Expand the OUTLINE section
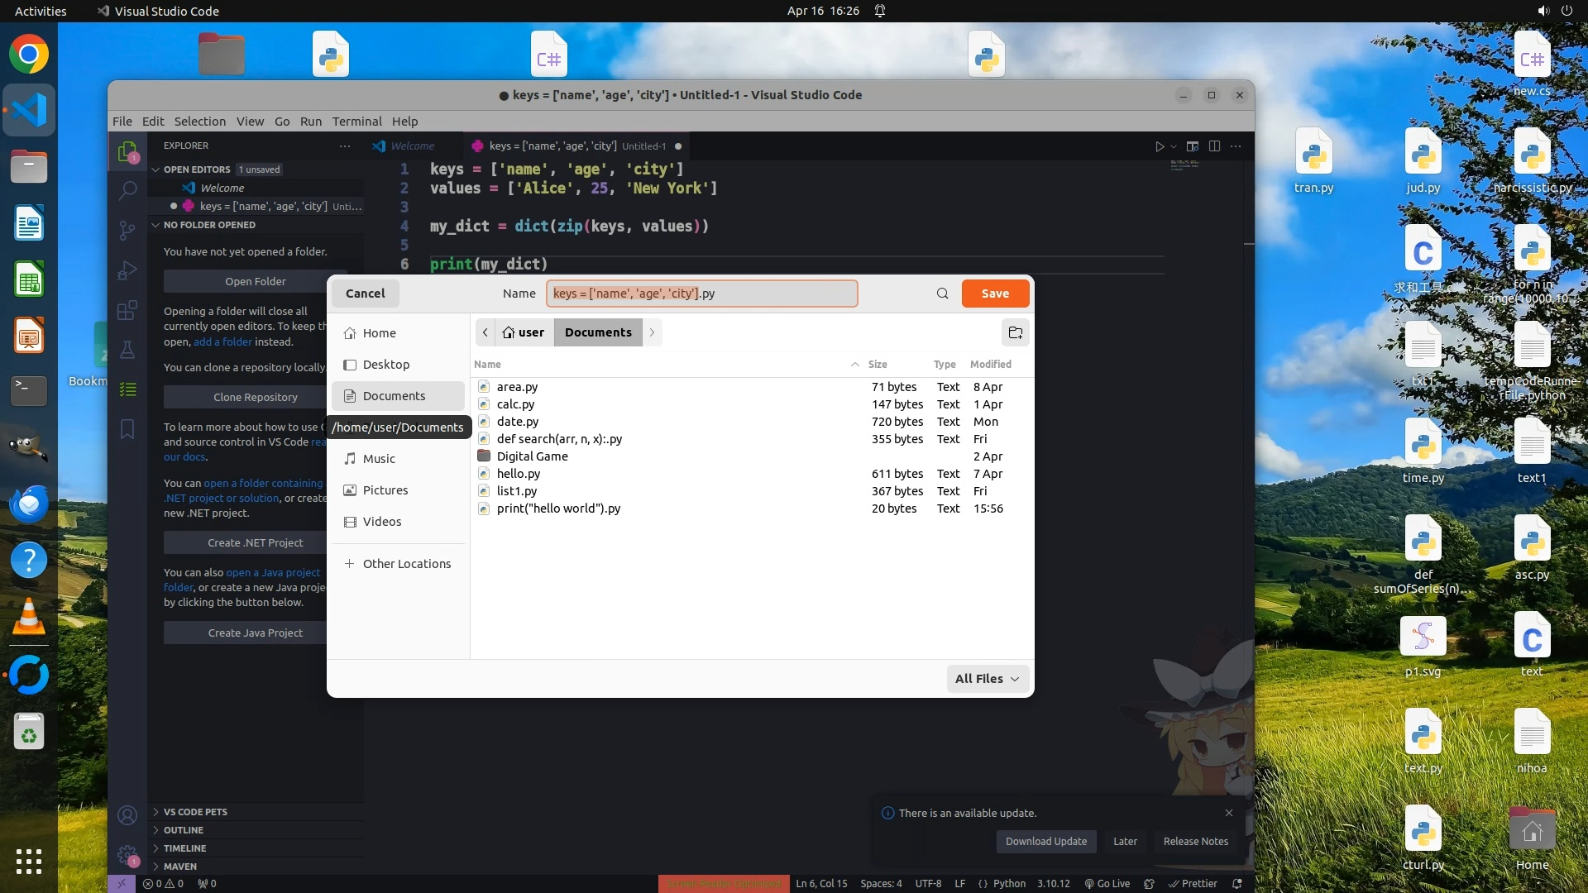This screenshot has width=1588, height=893. pos(184,830)
